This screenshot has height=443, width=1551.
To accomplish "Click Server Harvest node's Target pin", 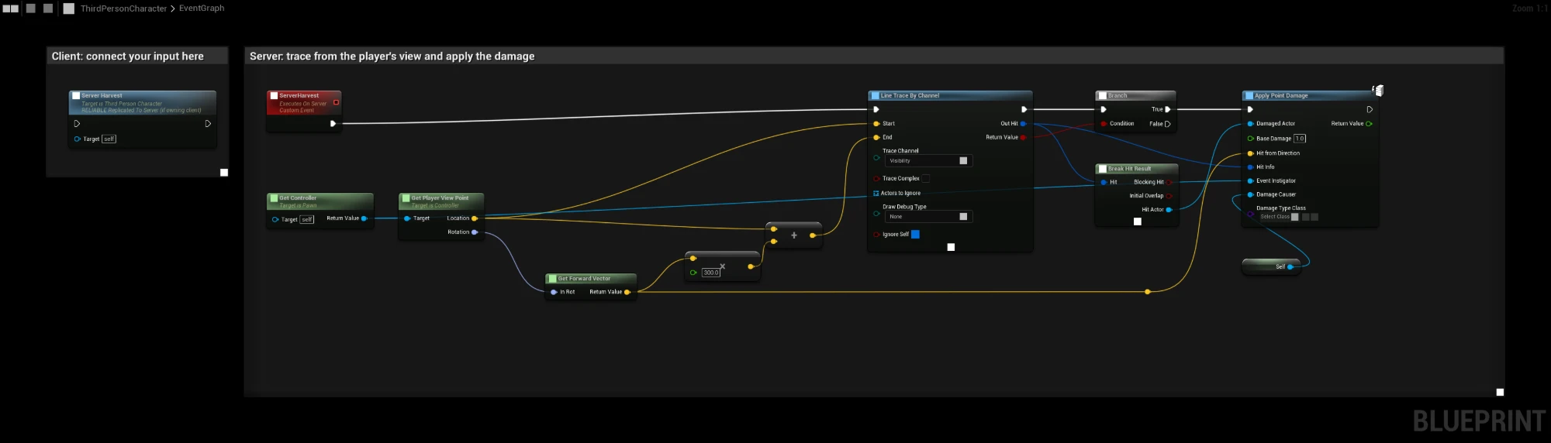I will point(77,139).
